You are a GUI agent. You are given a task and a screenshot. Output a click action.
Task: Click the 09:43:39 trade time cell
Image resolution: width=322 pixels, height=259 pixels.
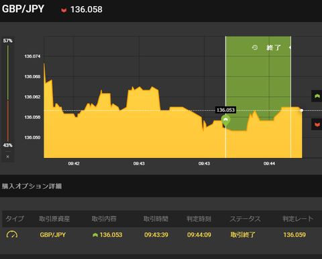coord(156,235)
